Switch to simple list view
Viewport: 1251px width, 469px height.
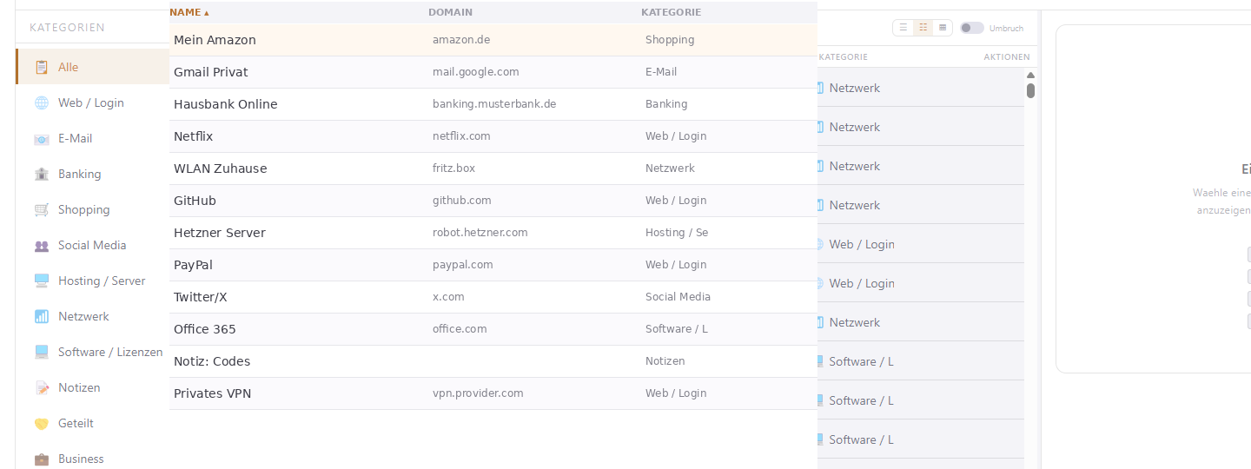pyautogui.click(x=903, y=28)
